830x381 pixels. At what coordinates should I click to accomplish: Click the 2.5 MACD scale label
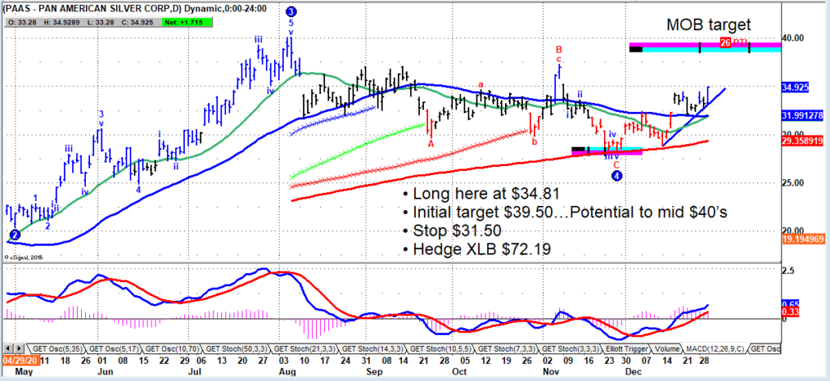pyautogui.click(x=789, y=271)
